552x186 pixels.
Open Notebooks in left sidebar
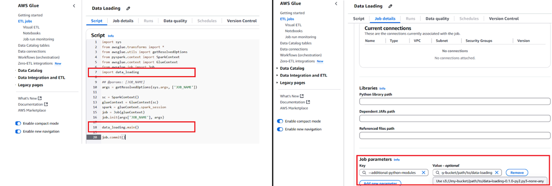tap(32, 33)
